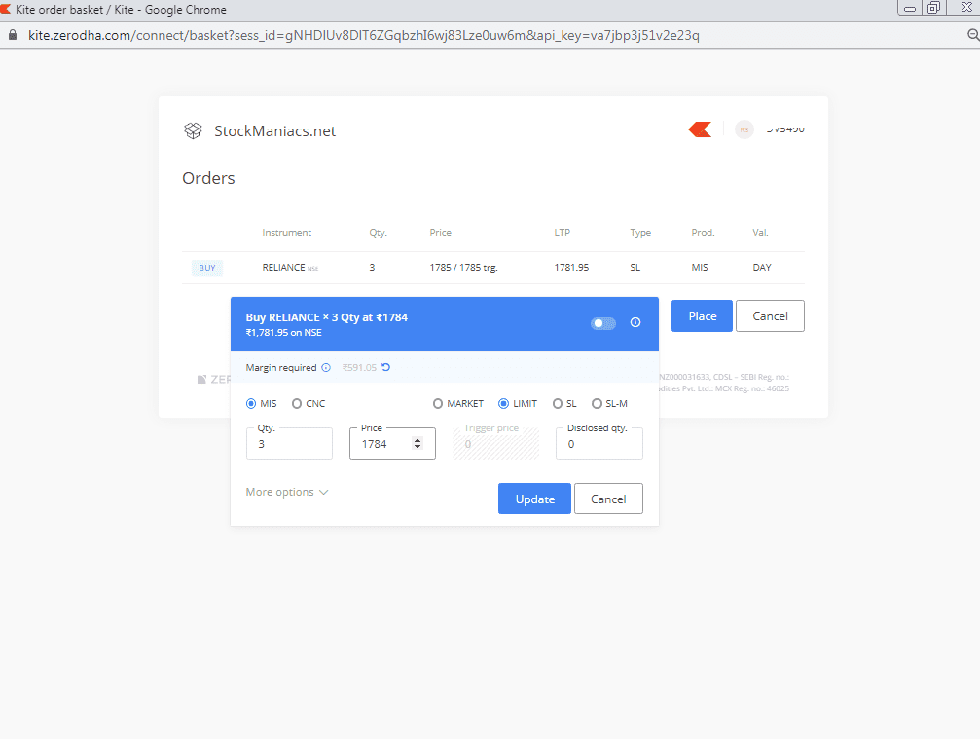This screenshot has width=980, height=739.
Task: Choose MARKET order type
Action: click(x=438, y=404)
